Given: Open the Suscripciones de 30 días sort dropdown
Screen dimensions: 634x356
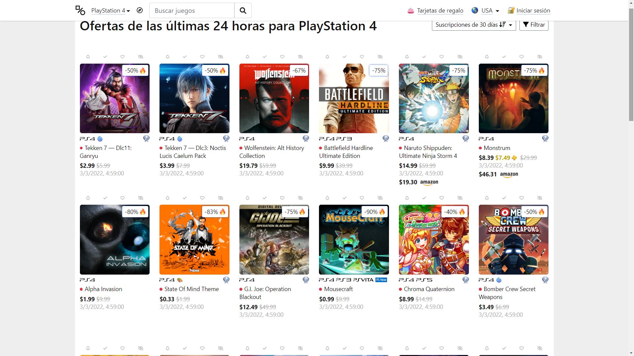Looking at the screenshot, I should (474, 25).
